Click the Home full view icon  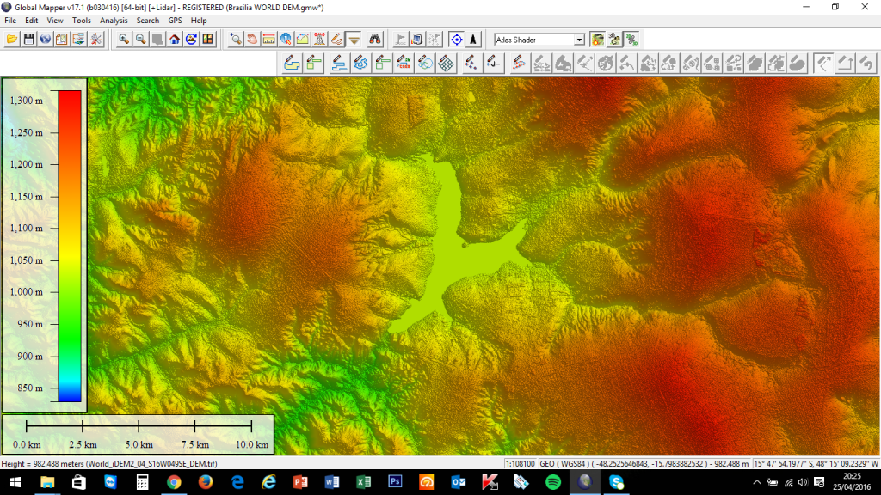[175, 40]
